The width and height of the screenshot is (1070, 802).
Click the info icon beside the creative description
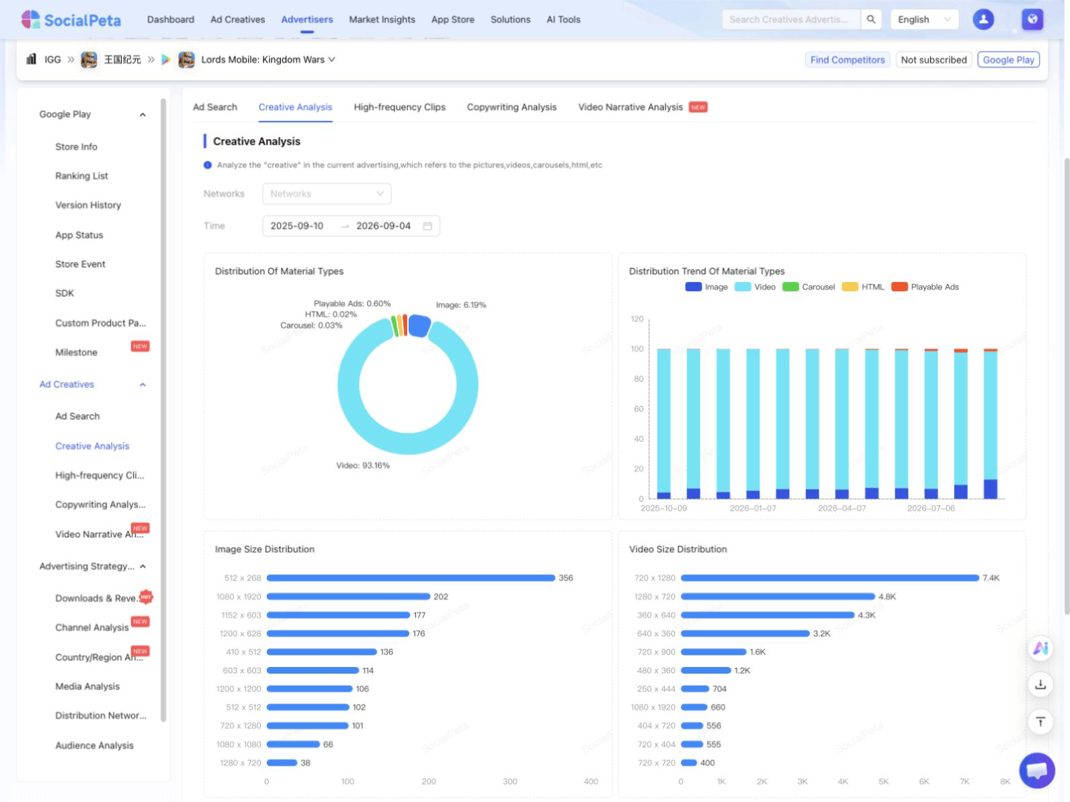coord(207,165)
